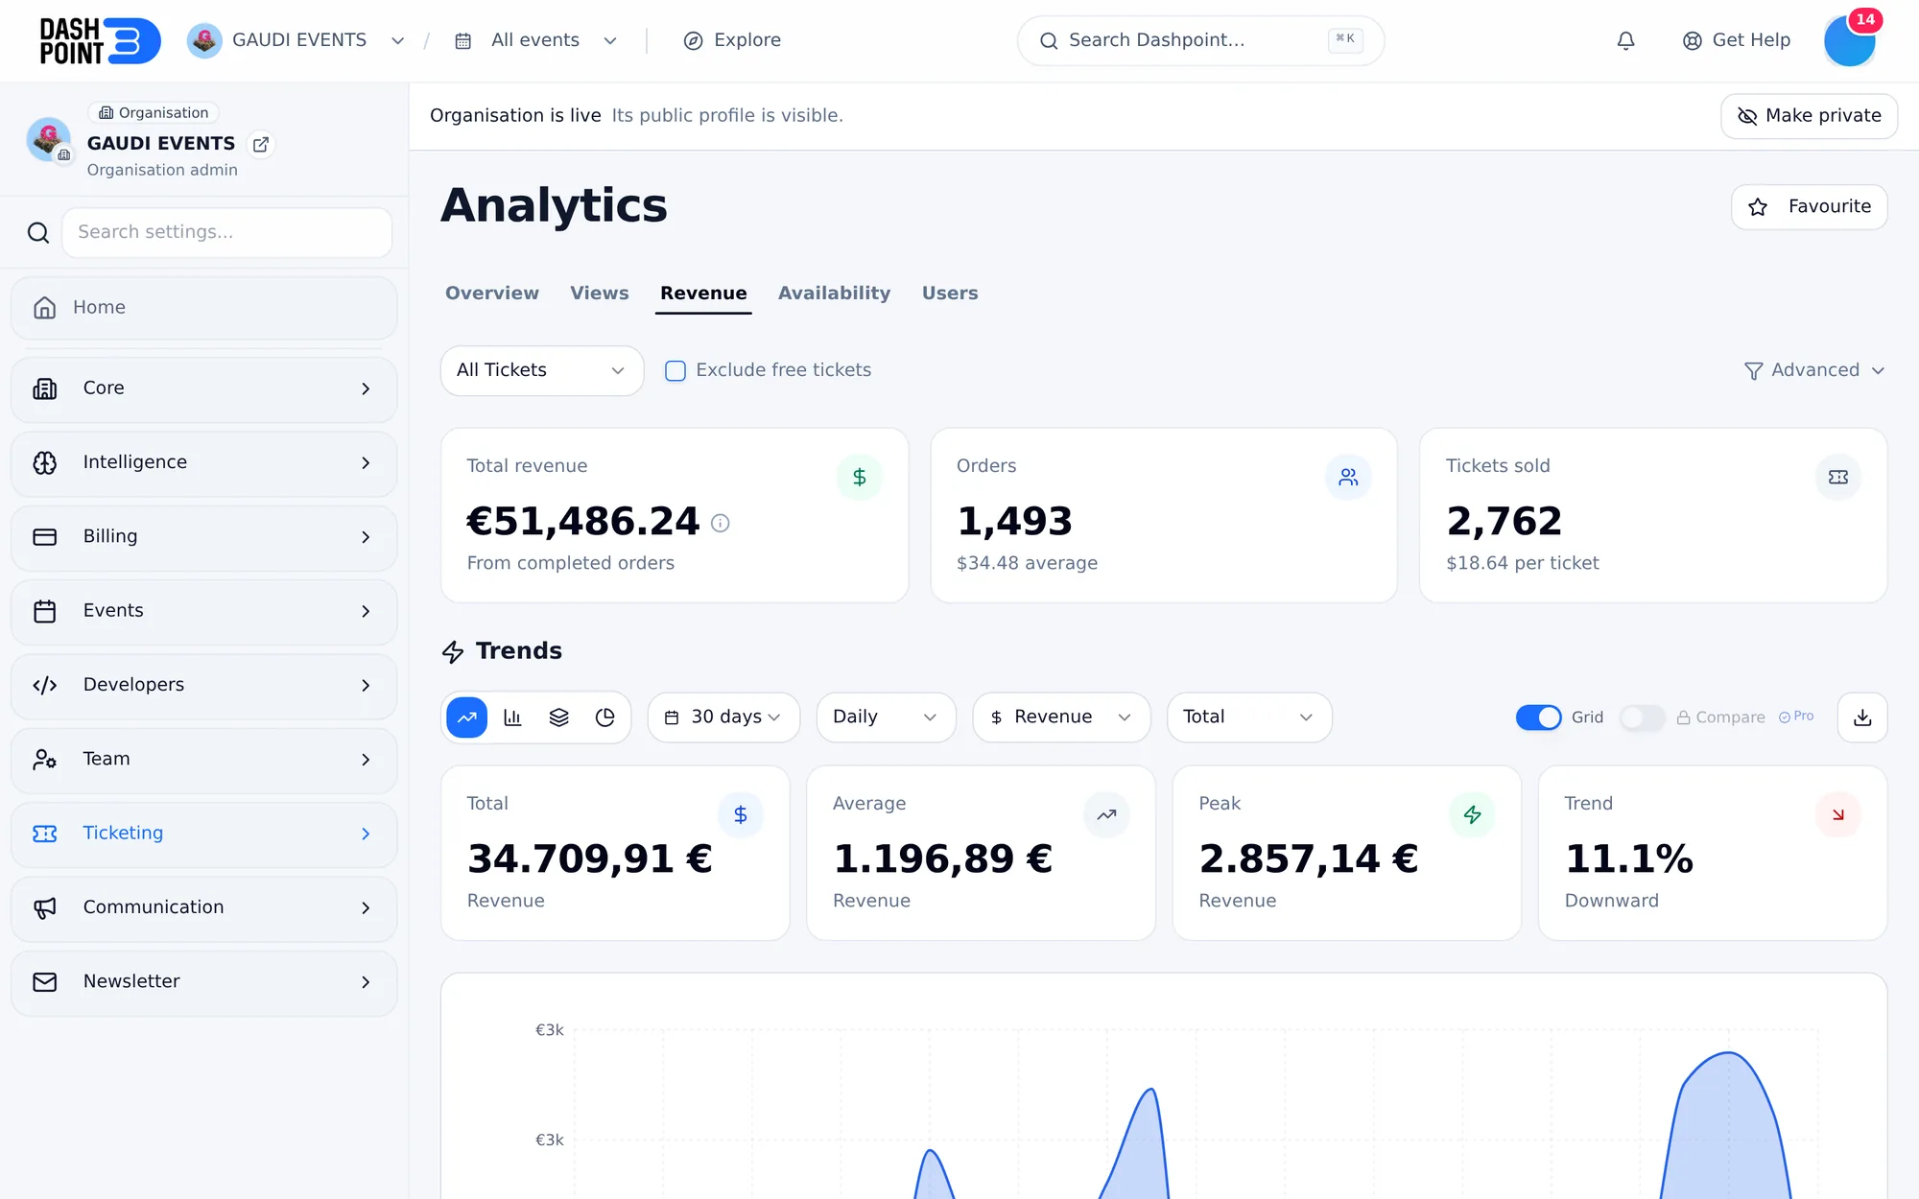Click the settings search magnifier icon
Viewport: 1919px width, 1199px height.
click(38, 232)
